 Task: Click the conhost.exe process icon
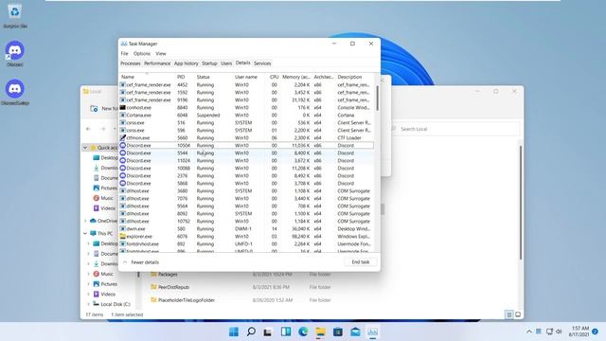click(122, 107)
